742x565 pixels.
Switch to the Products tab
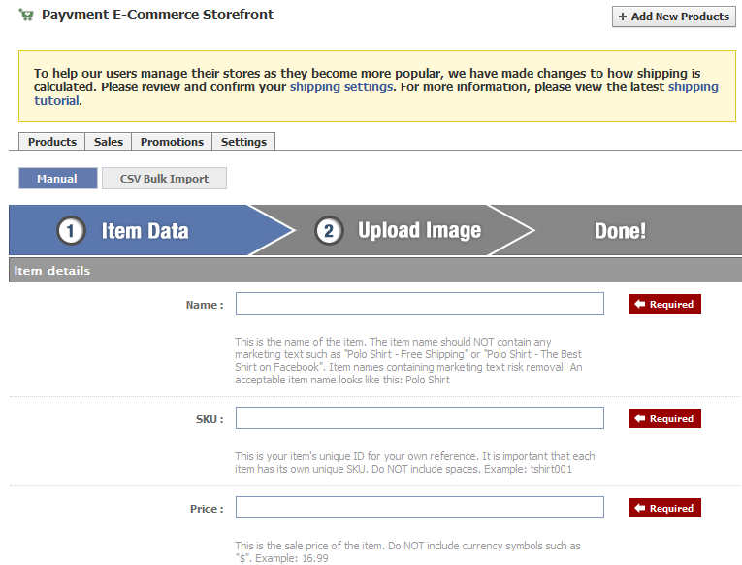52,142
